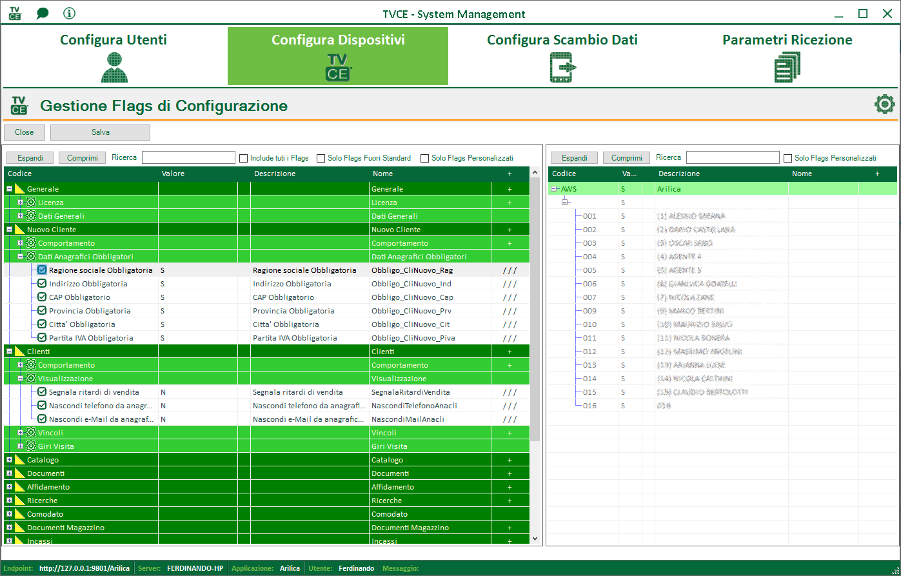Click the left panel Espandi button
Screen dimensions: 901x576
coord(30,158)
